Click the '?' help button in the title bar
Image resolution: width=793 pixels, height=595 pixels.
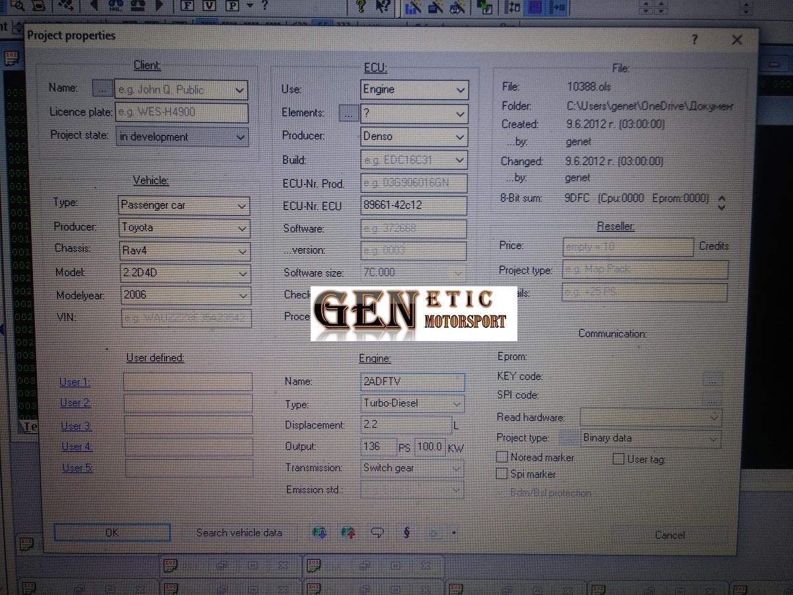(x=694, y=40)
